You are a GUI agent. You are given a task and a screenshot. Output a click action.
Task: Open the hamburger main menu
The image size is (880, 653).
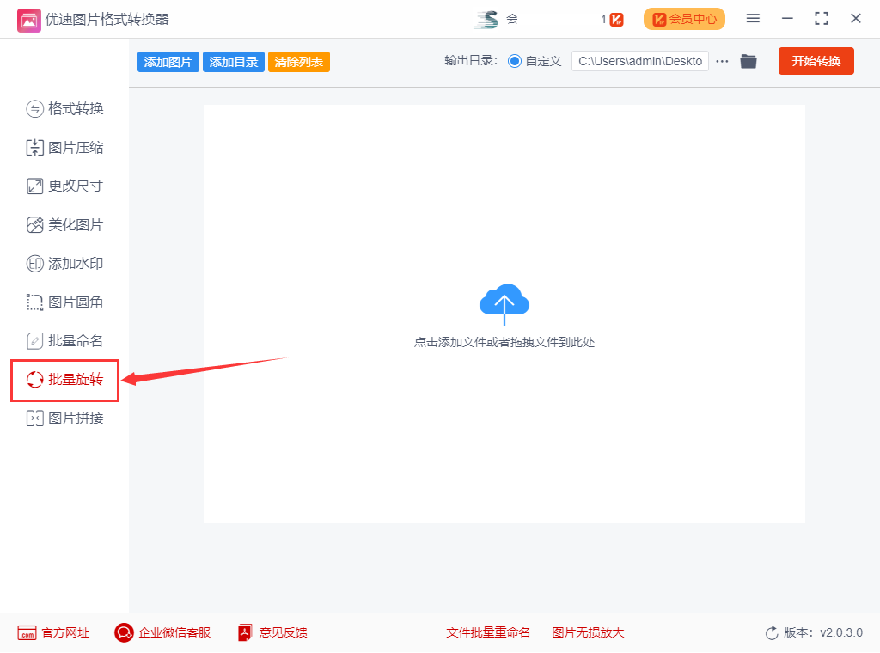[753, 19]
